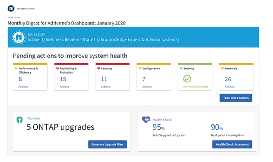Select the Renewals card title
This screenshot has height=162, width=273.
tap(231, 68)
